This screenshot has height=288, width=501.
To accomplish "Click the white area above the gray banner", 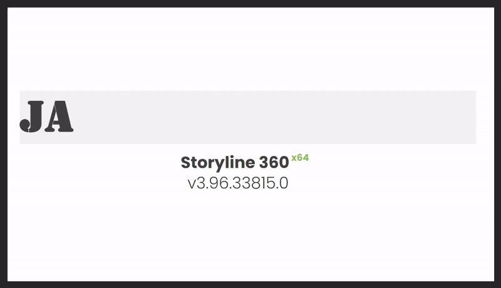I will 250,50.
